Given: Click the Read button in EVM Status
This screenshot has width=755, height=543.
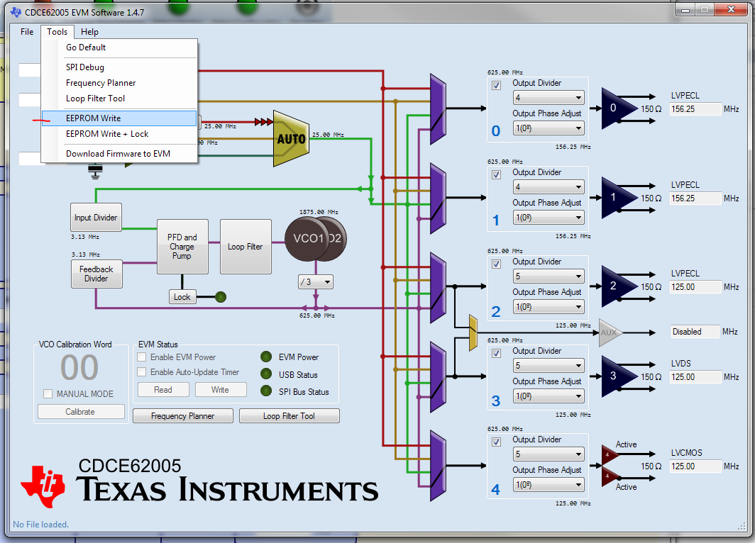Looking at the screenshot, I should click(x=163, y=389).
